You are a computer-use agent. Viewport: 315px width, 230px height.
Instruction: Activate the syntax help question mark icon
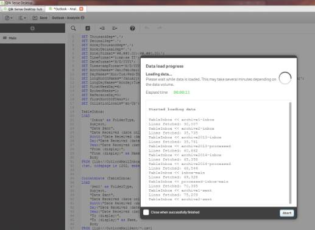132,28
